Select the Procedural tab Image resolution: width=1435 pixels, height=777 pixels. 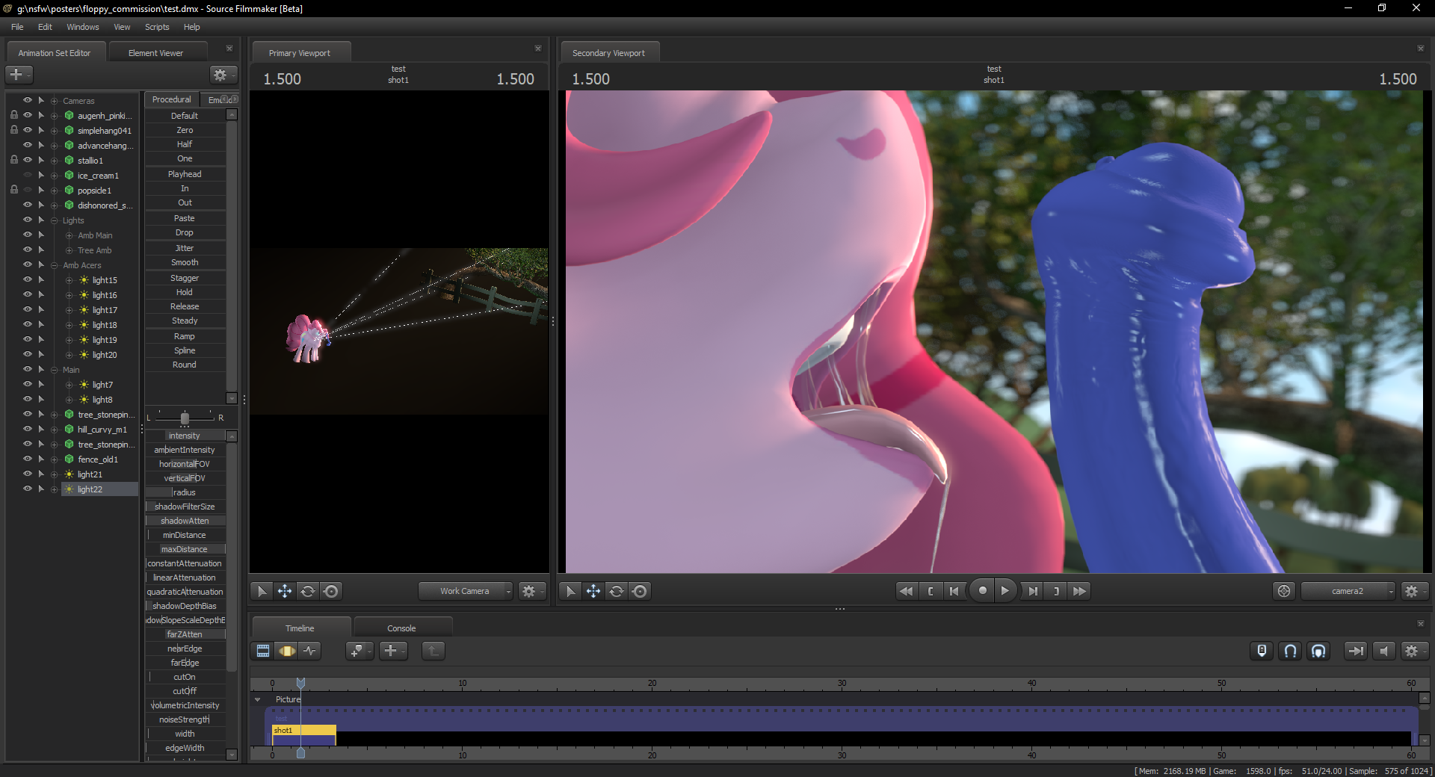pos(172,99)
